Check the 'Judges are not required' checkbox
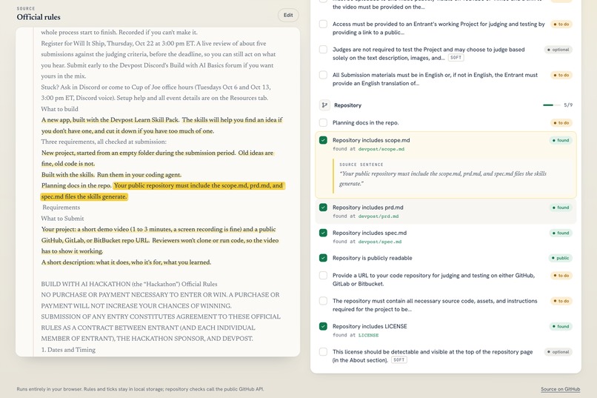The image size is (597, 398). point(323,50)
